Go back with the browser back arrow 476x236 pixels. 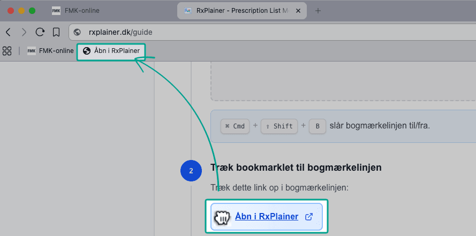click(x=9, y=32)
